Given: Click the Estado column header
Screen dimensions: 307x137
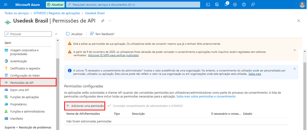Looking at the screenshot, I should click(x=248, y=113).
